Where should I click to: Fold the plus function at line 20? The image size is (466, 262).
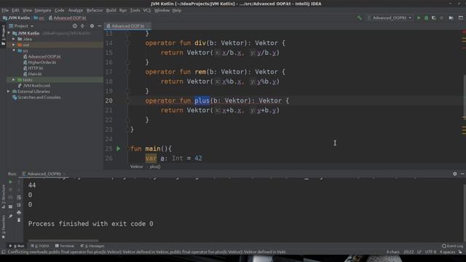click(x=127, y=100)
